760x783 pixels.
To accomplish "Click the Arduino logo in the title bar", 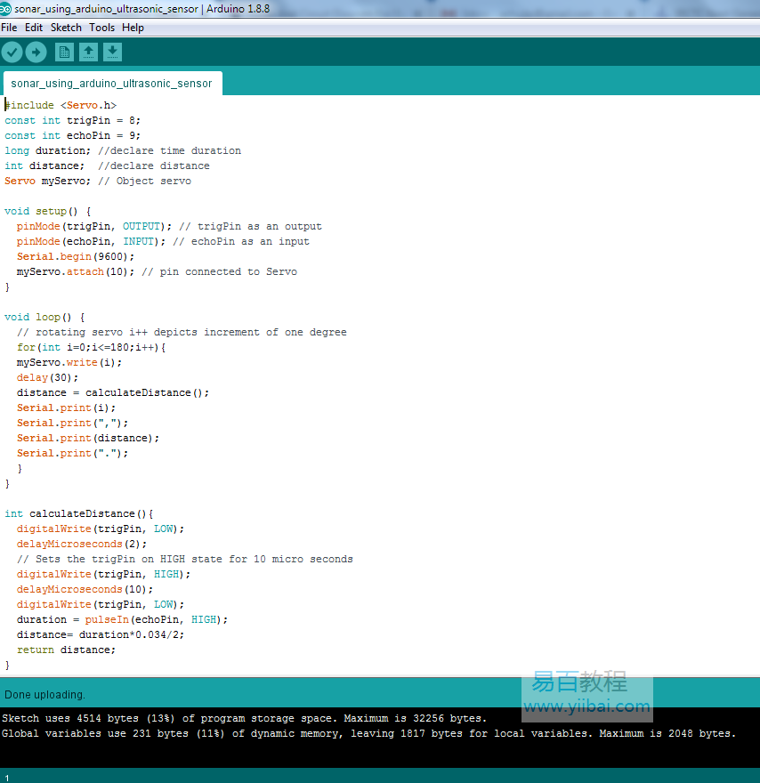I will pos(7,9).
